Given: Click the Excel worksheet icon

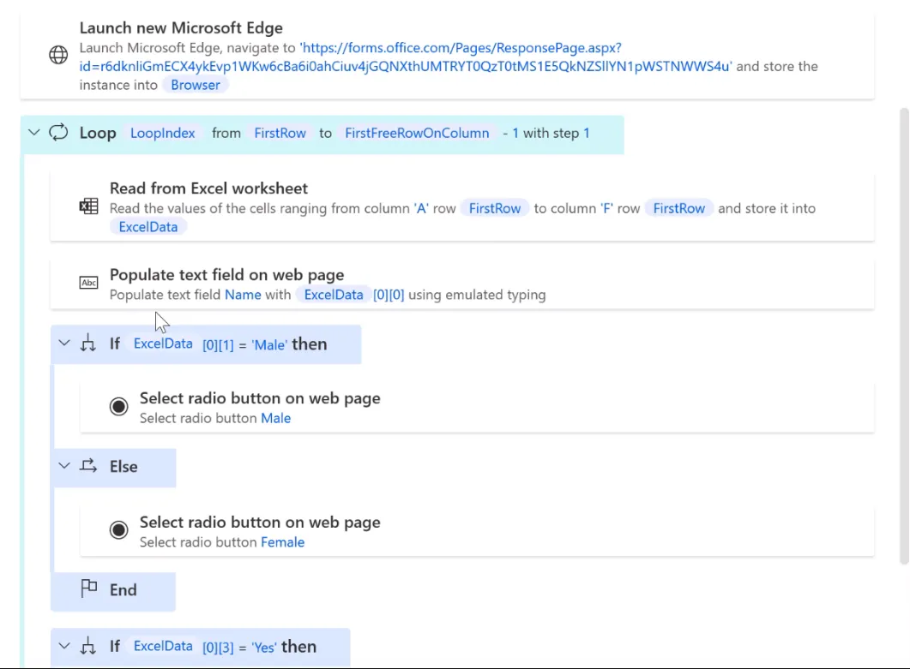Looking at the screenshot, I should tap(88, 206).
